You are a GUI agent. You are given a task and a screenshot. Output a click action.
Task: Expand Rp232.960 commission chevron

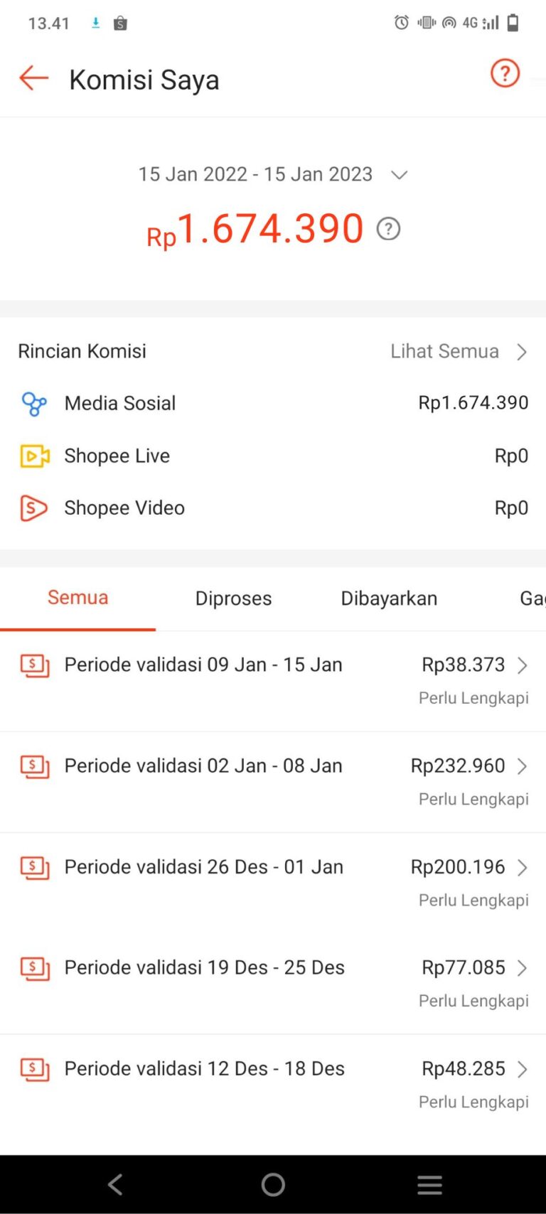pos(523,766)
